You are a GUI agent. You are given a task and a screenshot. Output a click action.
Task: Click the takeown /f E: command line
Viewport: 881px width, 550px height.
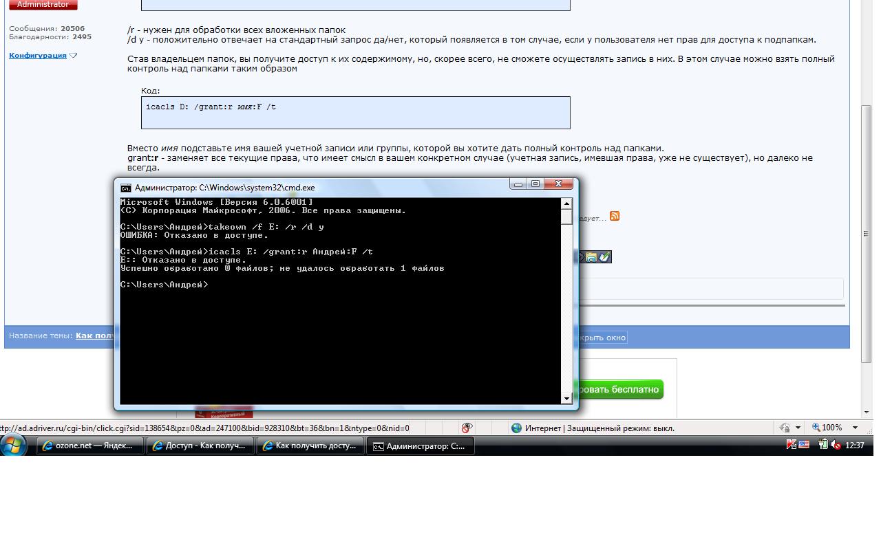pos(222,227)
